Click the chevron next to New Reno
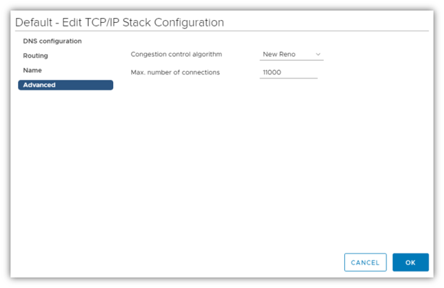 318,54
